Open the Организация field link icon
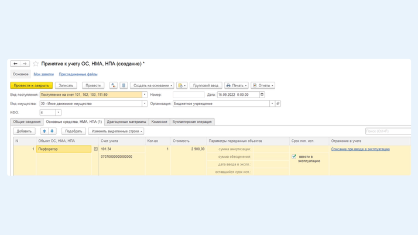Image resolution: width=418 pixels, height=235 pixels. pyautogui.click(x=278, y=103)
